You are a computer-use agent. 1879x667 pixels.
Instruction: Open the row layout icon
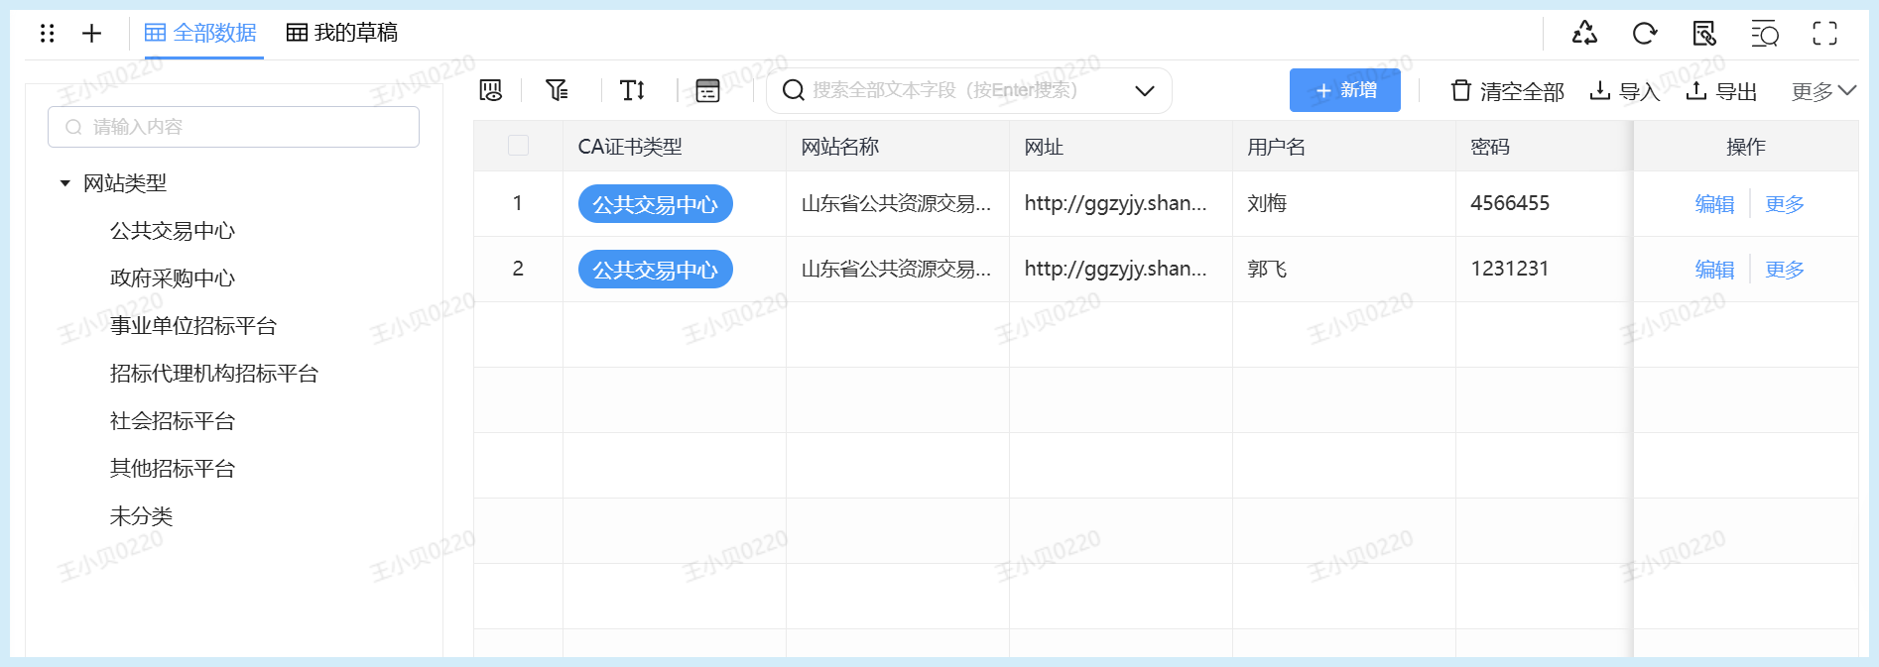coord(707,90)
